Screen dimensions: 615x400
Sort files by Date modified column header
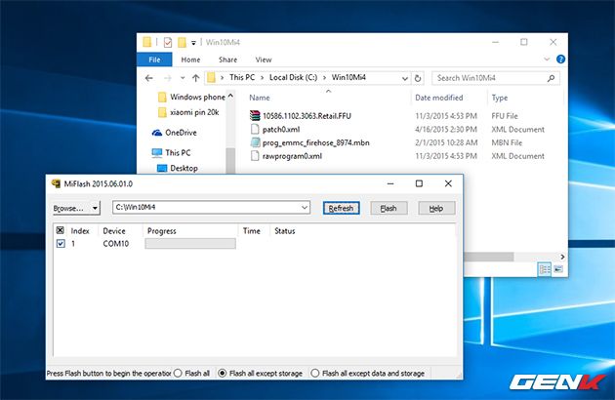click(439, 98)
